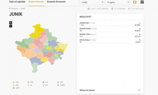Go to KOSOVA breadcrumb link
This screenshot has height=95, width=158.
(x=15, y=9)
